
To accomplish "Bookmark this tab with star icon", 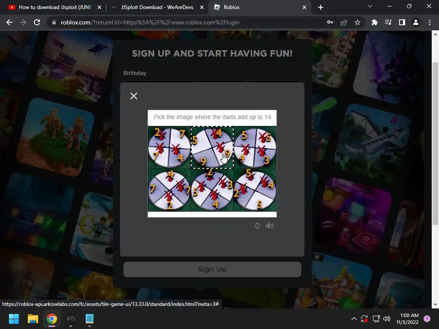I will point(358,22).
